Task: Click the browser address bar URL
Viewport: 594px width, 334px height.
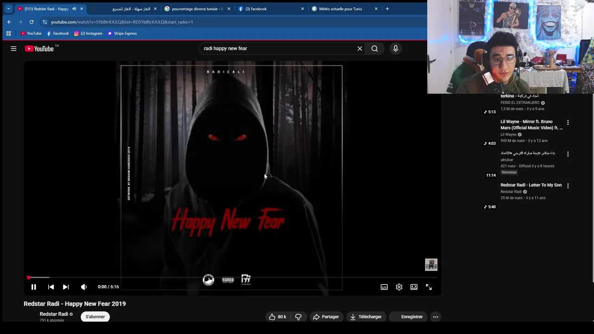Action: 122,22
